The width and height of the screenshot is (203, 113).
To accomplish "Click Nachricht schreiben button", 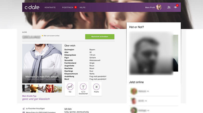I will click(99, 37).
